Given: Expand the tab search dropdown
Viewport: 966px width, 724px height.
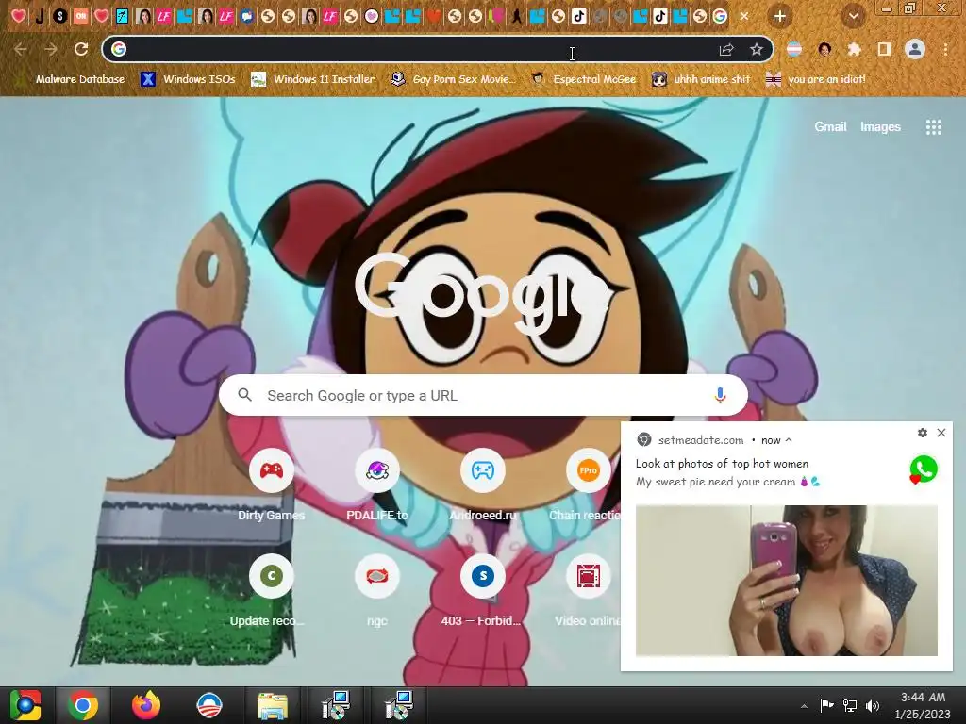Looking at the screenshot, I should 854,17.
